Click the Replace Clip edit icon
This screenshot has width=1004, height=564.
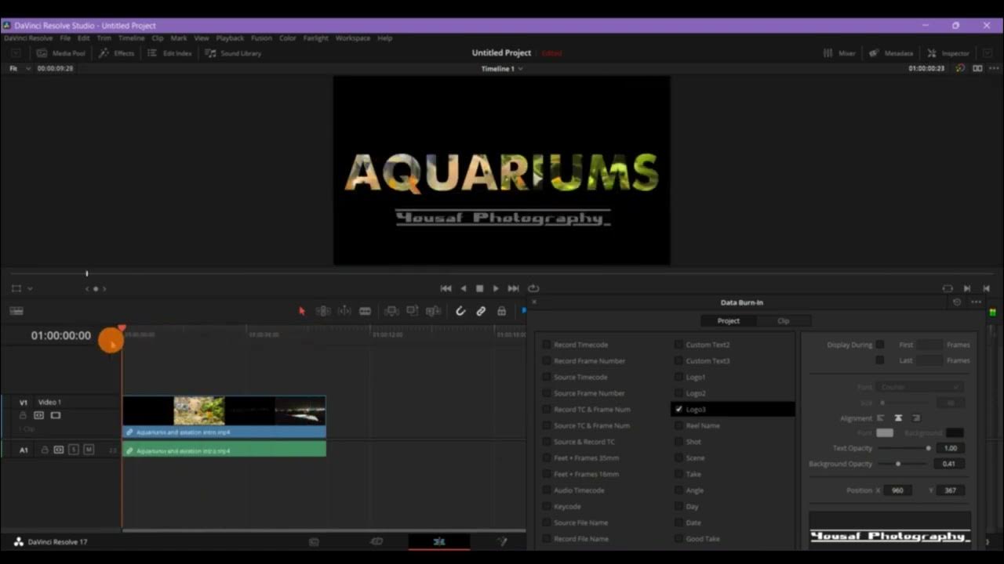(x=433, y=311)
